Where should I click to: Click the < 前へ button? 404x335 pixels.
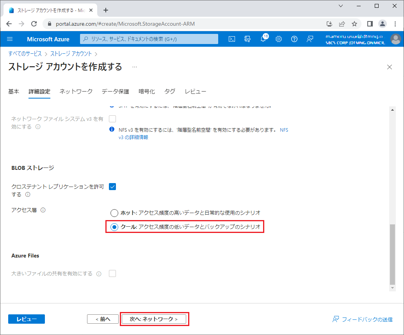pos(103,319)
